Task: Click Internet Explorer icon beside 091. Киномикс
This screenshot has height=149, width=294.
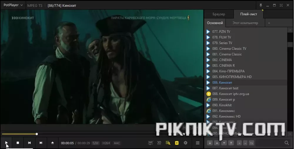Action: pos(208,111)
